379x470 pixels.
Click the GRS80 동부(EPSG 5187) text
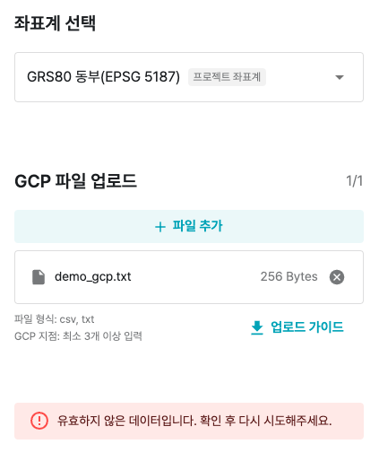click(x=104, y=77)
